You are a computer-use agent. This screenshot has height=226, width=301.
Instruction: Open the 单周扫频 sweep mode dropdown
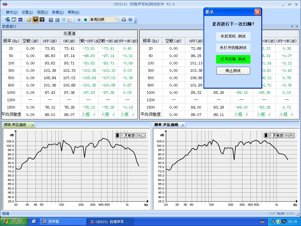pyautogui.click(x=115, y=20)
